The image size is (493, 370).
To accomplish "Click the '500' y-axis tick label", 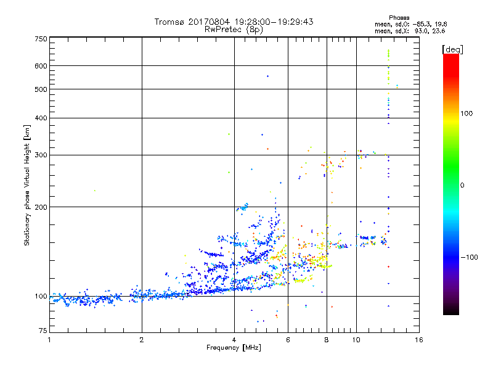I will [x=41, y=89].
